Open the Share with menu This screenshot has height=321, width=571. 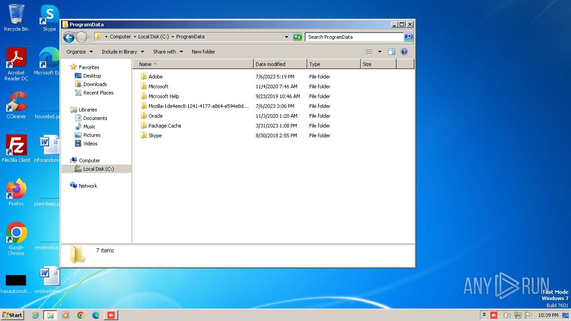(168, 52)
